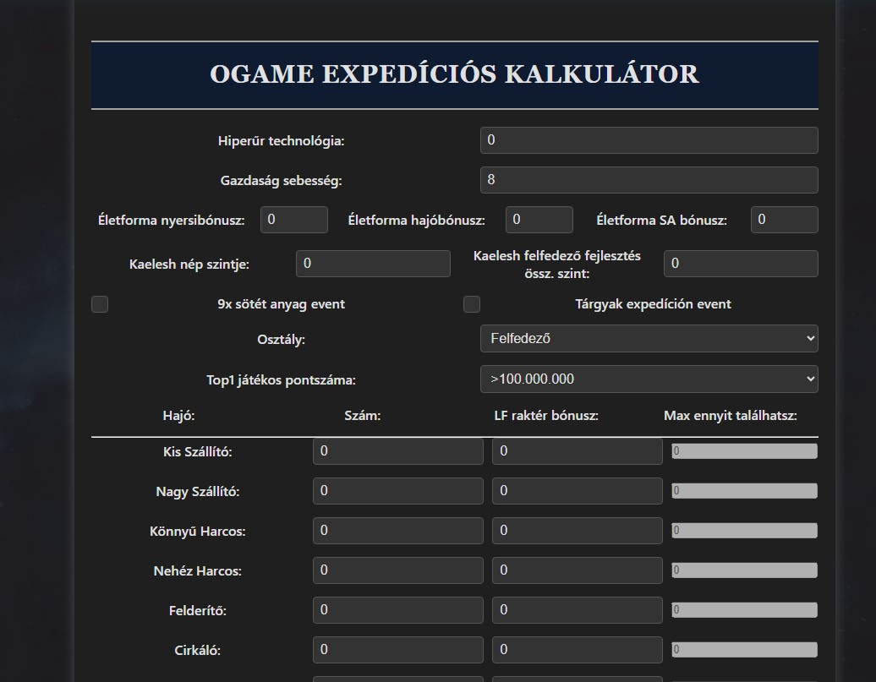
Task: Click the Cirkáló Szám field
Action: [398, 650]
